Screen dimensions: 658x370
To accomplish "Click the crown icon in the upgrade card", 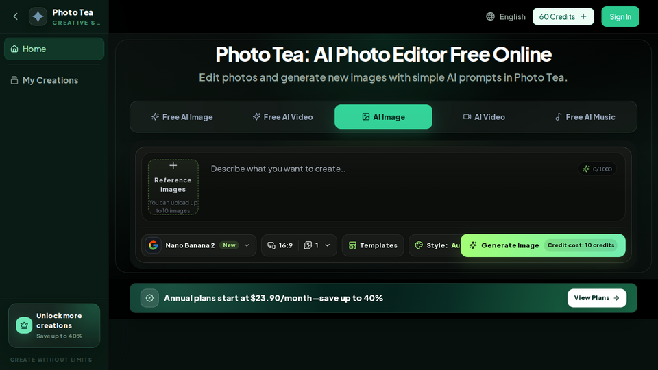I will pos(24,325).
